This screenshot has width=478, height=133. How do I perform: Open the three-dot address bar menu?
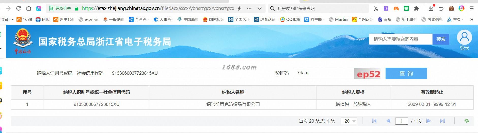pyautogui.click(x=249, y=8)
